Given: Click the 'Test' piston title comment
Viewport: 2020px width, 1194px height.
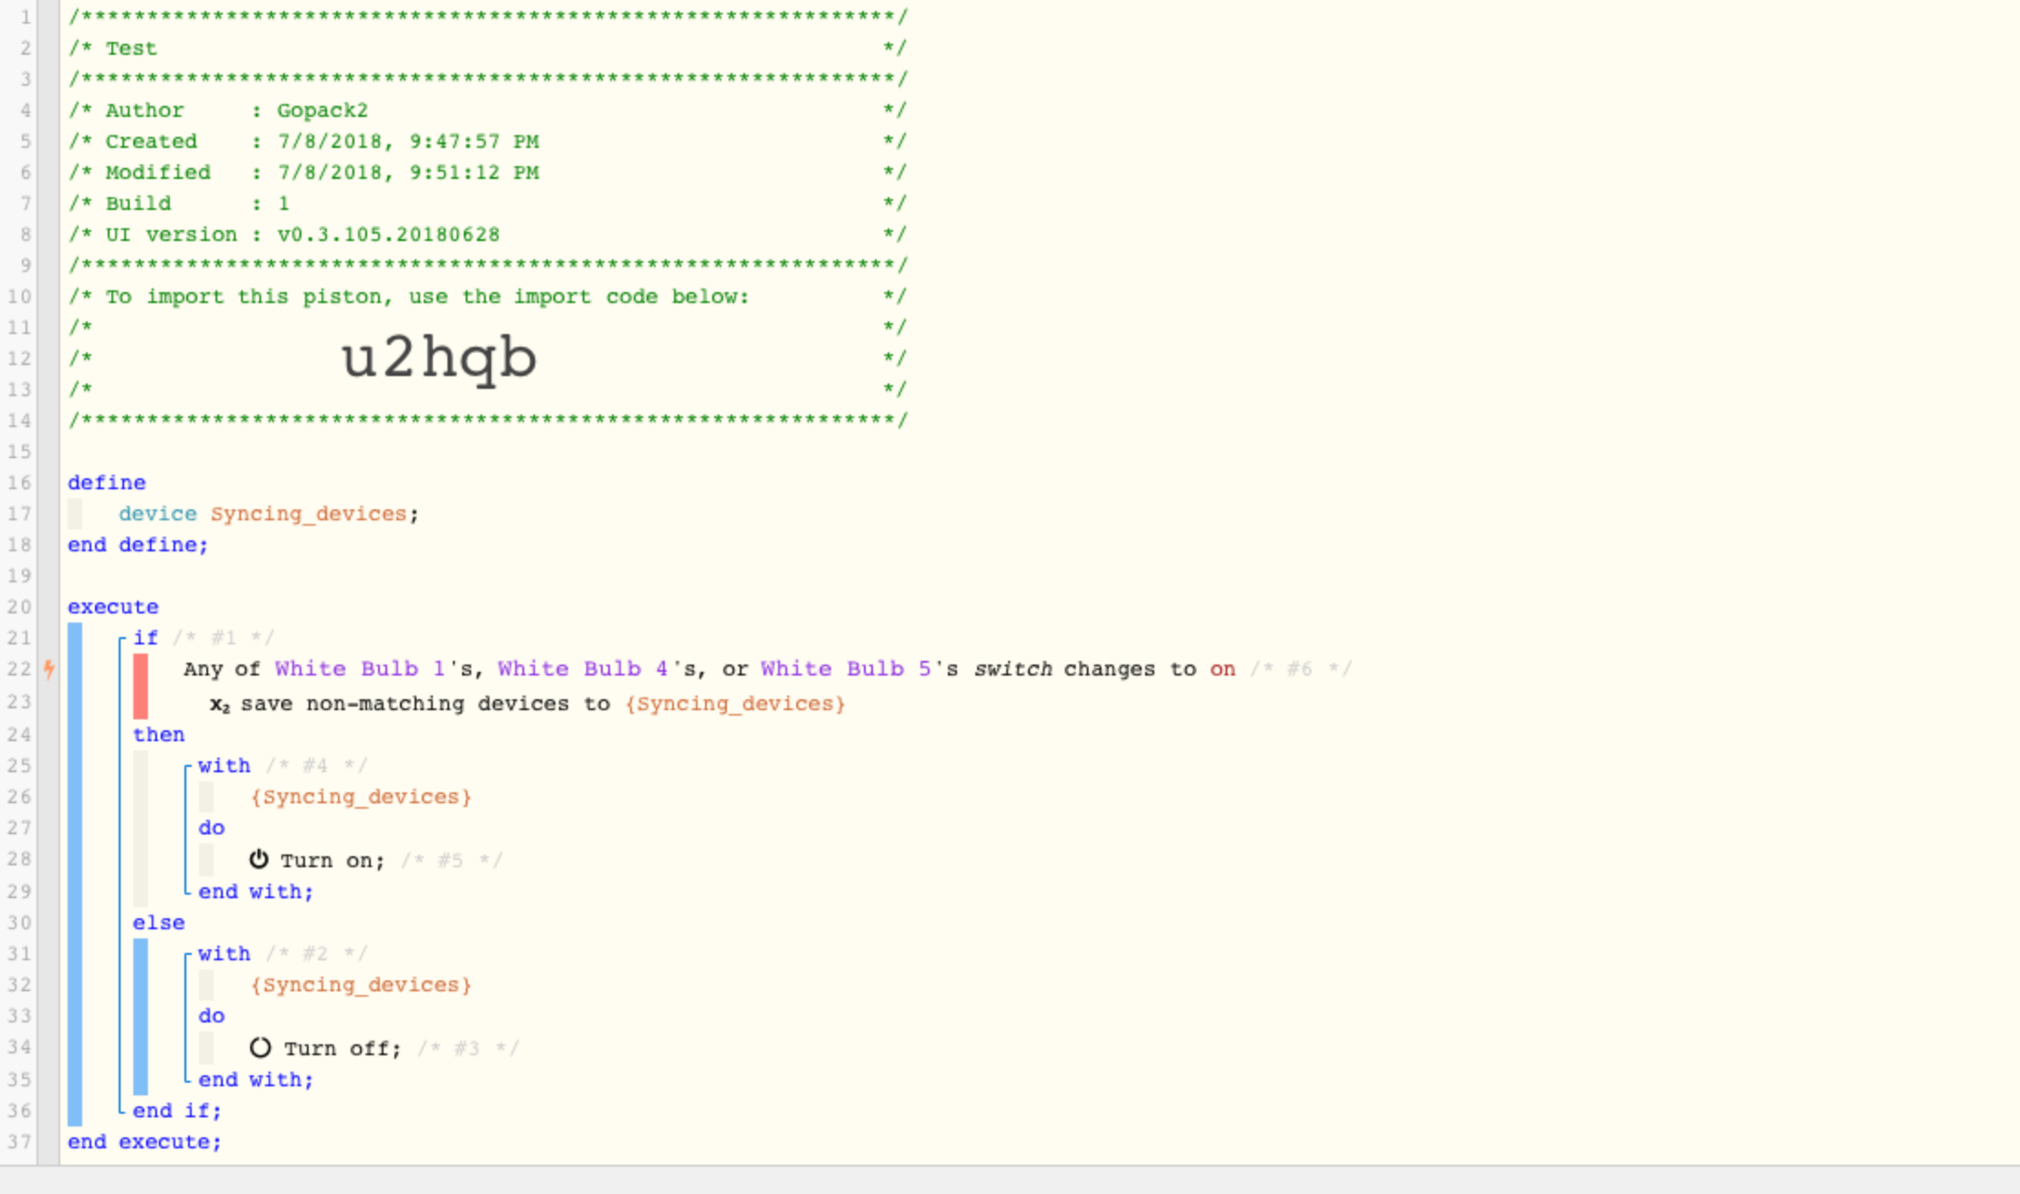Looking at the screenshot, I should click(131, 48).
